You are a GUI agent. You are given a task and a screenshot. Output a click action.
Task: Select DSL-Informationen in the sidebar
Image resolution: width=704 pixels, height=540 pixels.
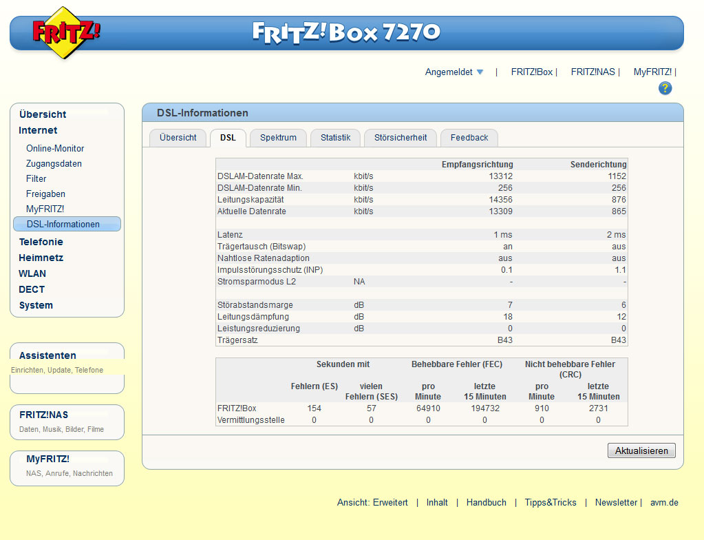coord(67,224)
